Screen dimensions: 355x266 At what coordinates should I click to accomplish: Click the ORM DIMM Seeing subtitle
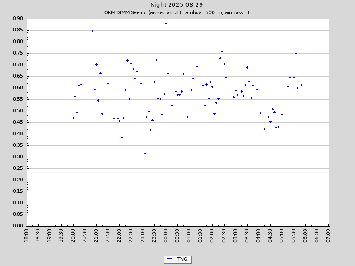[x=177, y=13]
